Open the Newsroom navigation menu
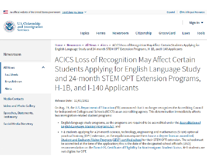 [x=120, y=33]
